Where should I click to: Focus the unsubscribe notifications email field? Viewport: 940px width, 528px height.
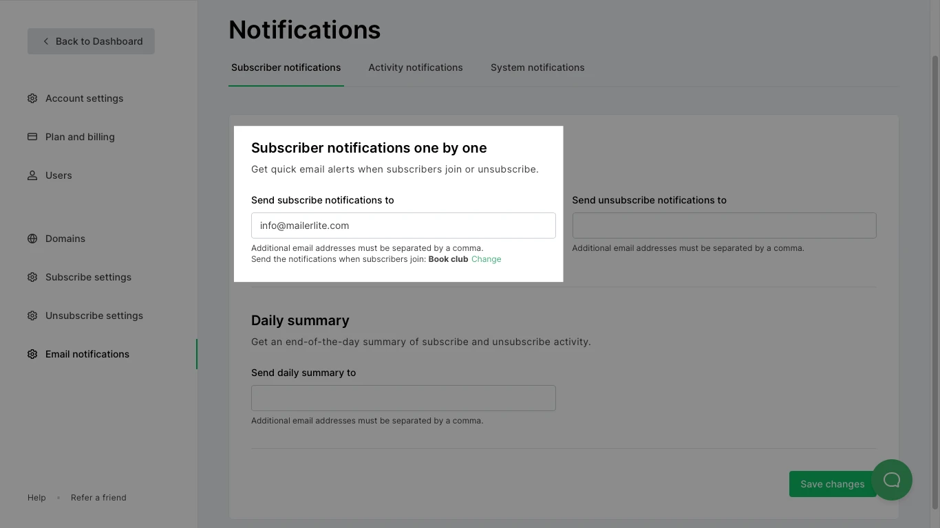[x=724, y=225]
